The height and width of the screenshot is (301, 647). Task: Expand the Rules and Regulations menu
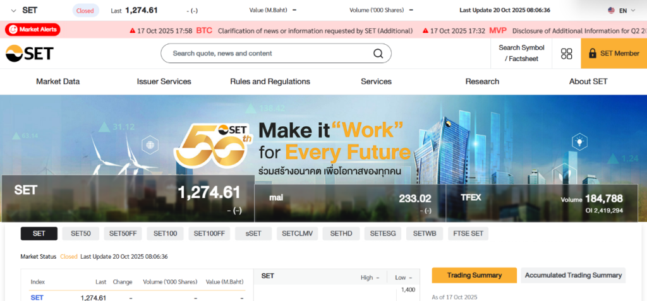270,81
